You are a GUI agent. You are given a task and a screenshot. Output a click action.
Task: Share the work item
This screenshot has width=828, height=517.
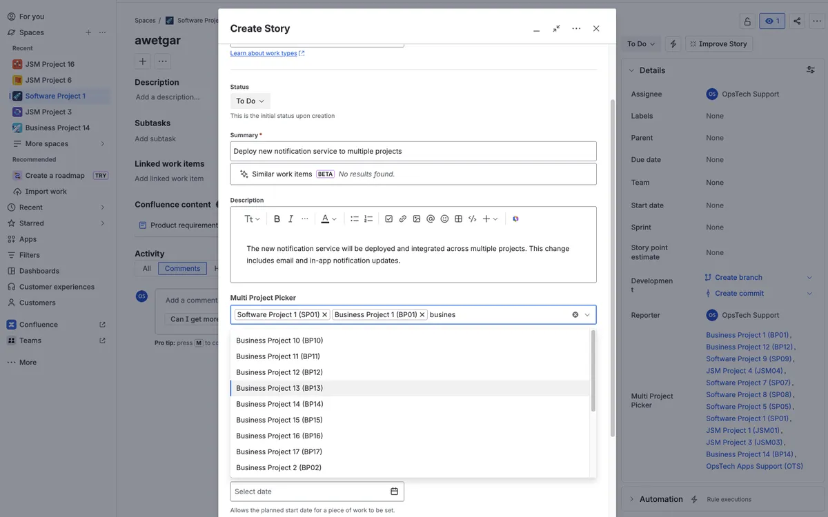[x=797, y=21]
